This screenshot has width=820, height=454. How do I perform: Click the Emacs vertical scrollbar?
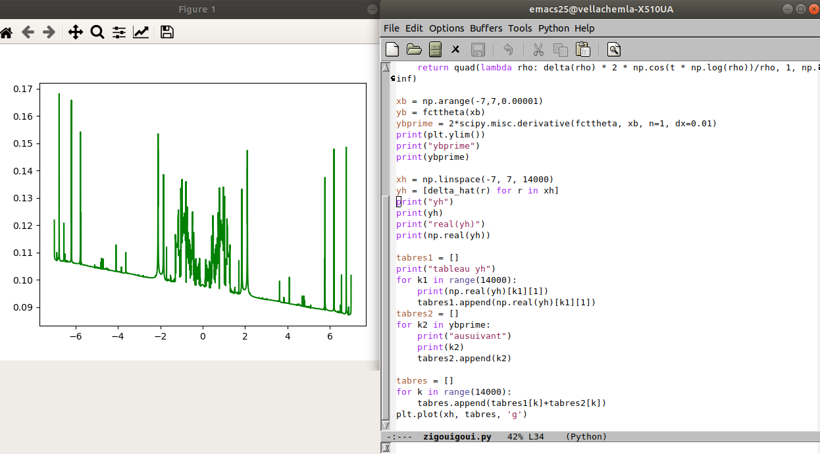click(386, 263)
